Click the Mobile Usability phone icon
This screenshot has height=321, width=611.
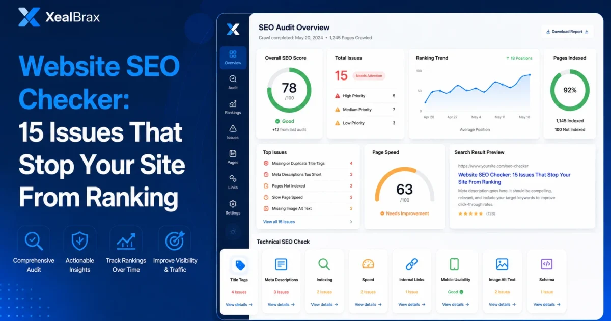pos(454,264)
